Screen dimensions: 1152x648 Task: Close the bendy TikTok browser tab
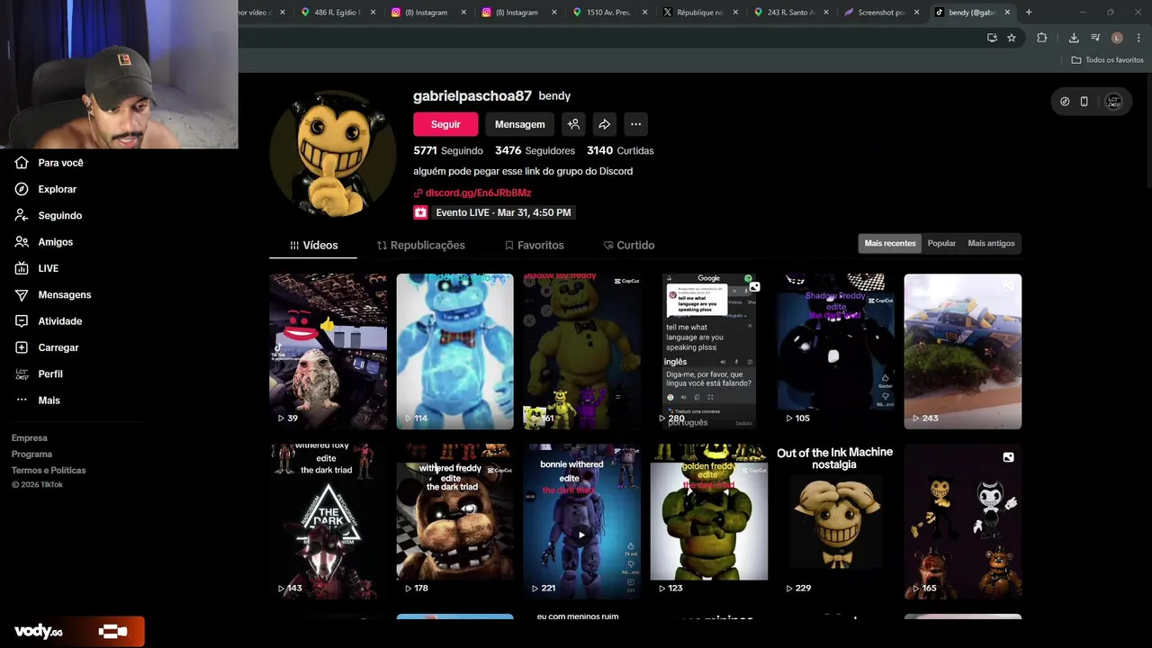[1007, 13]
